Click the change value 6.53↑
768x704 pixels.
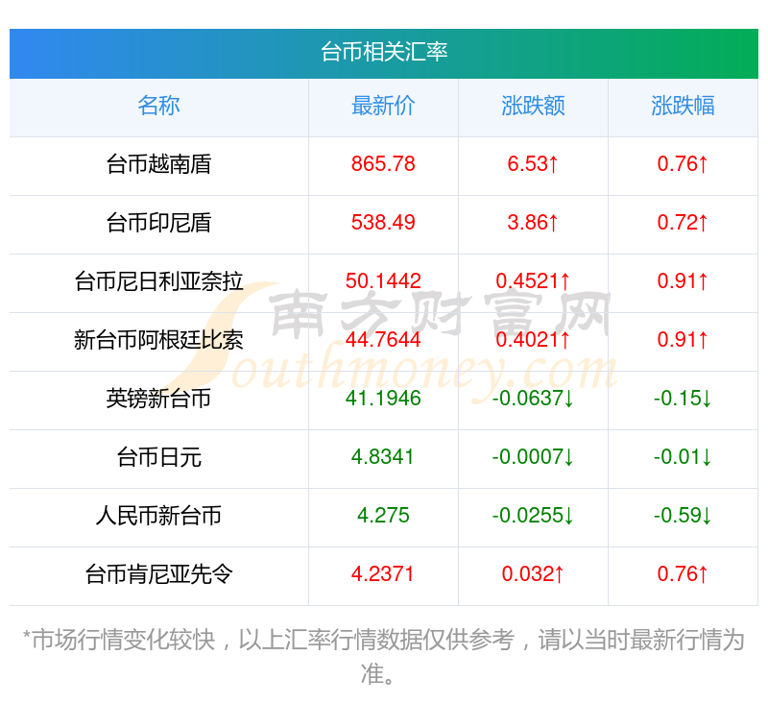pos(533,164)
